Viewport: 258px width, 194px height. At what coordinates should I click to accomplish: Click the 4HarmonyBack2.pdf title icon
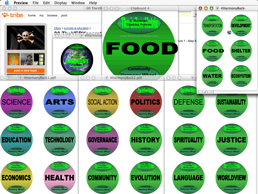(x=107, y=78)
